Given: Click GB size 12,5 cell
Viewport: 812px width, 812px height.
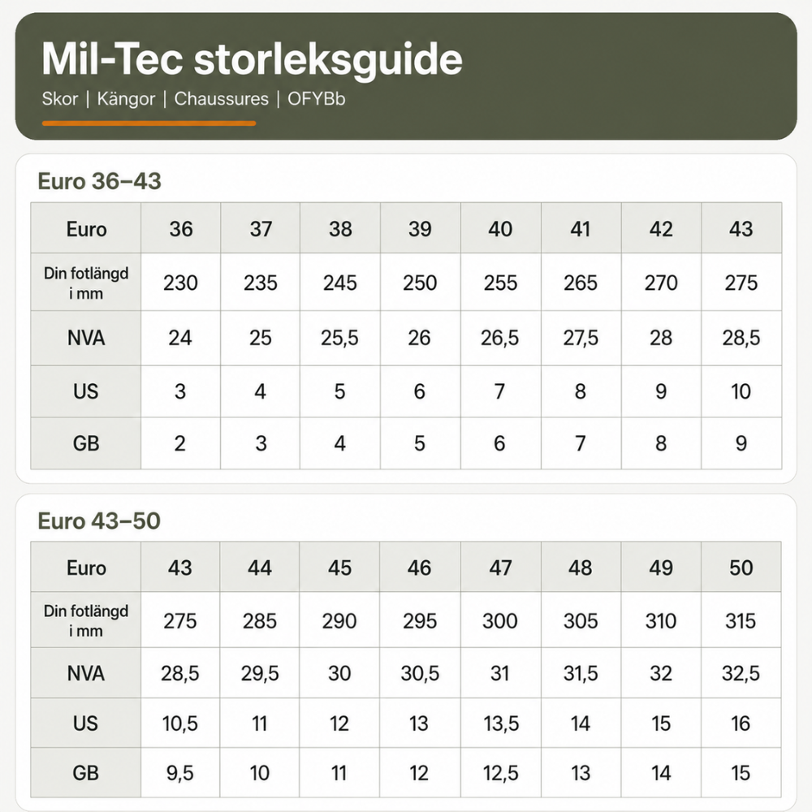Looking at the screenshot, I should [500, 773].
